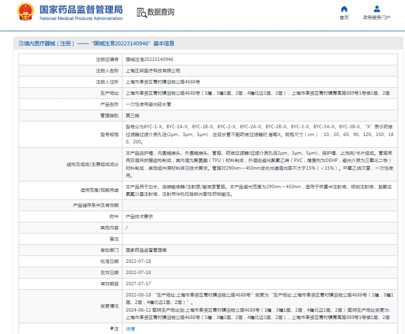Click the 变更情况 row label
405x334 pixels.
[x=109, y=306]
